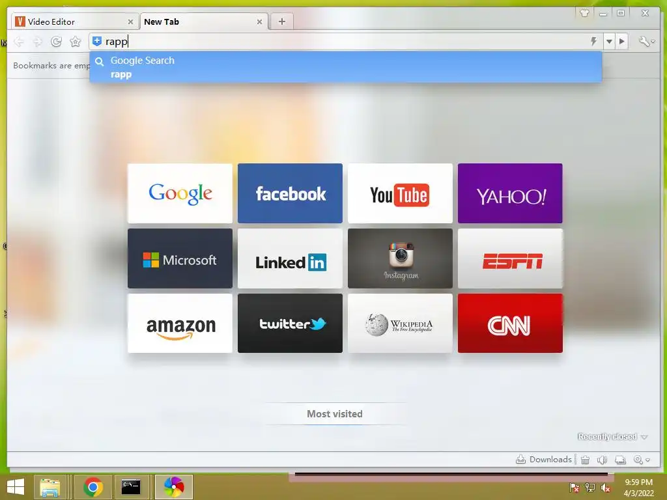
Task: Open the LinkedIn speed dial tile
Action: point(290,258)
